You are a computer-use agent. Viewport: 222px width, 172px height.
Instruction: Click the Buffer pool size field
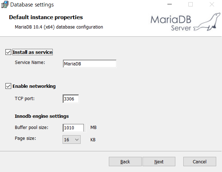[x=73, y=128]
